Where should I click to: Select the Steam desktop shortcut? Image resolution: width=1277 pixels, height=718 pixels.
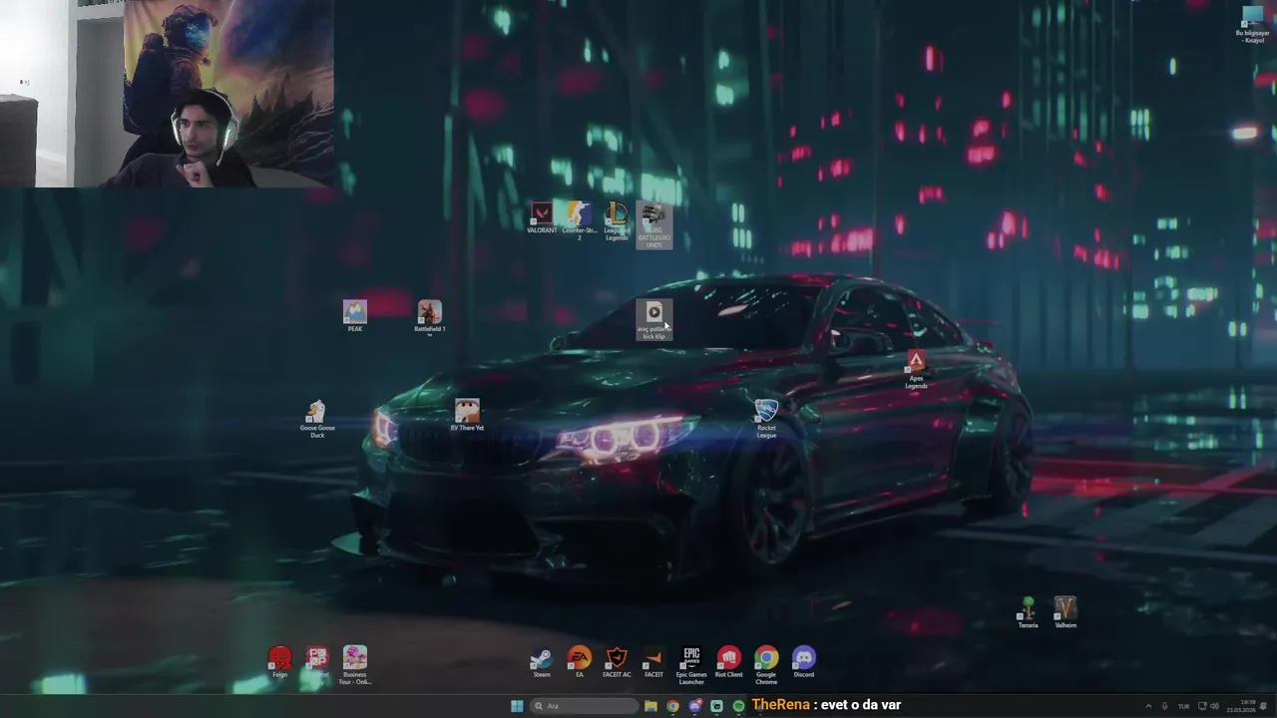(542, 662)
